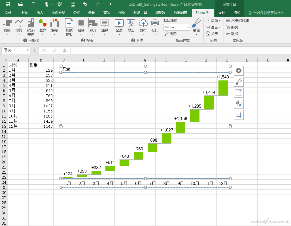This screenshot has height=226, width=291.
Task: Select the column L header
Action: tap(247, 60)
